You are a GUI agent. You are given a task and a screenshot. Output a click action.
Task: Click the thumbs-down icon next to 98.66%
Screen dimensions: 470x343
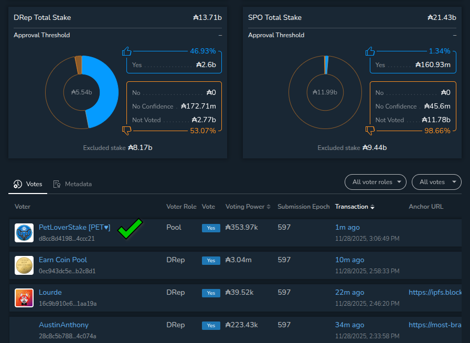(370, 130)
